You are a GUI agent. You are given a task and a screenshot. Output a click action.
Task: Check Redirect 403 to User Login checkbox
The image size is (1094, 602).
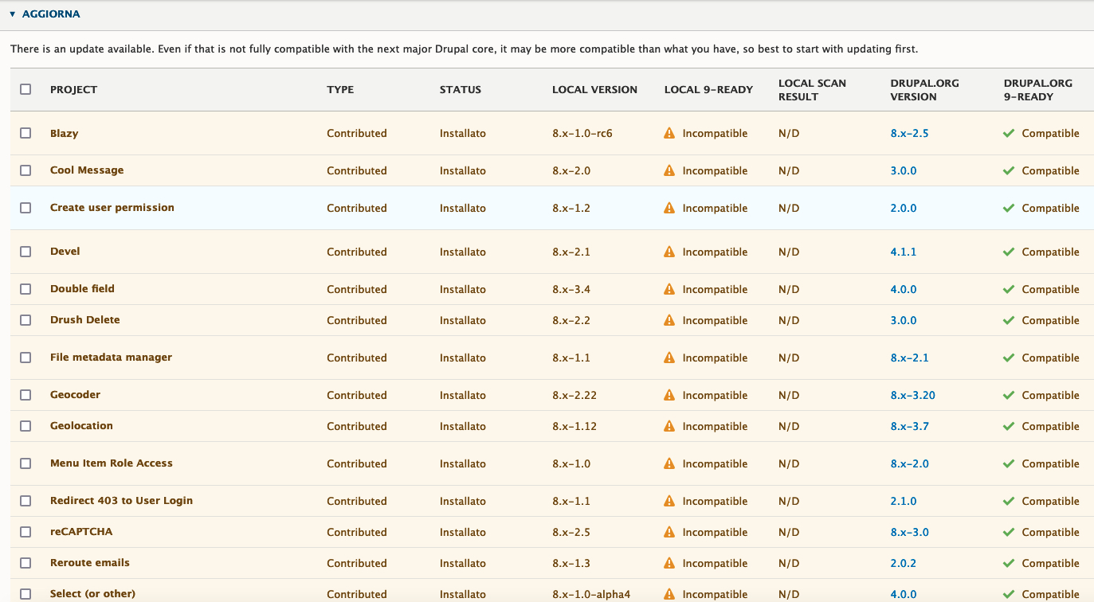click(25, 501)
